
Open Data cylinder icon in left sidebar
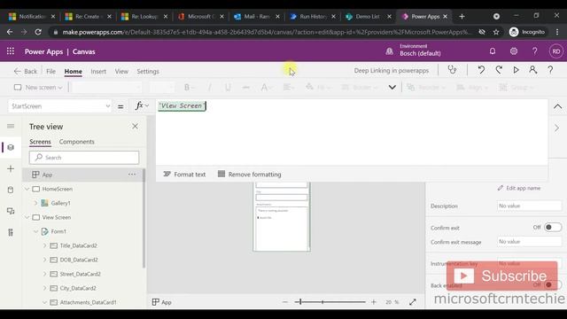click(x=11, y=190)
